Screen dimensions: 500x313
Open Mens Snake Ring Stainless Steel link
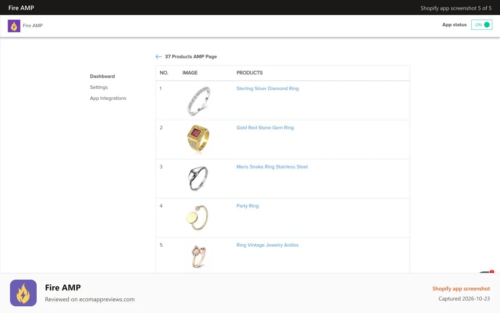[x=272, y=167]
